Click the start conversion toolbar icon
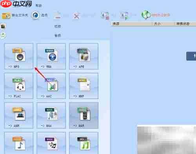 (x=124, y=16)
